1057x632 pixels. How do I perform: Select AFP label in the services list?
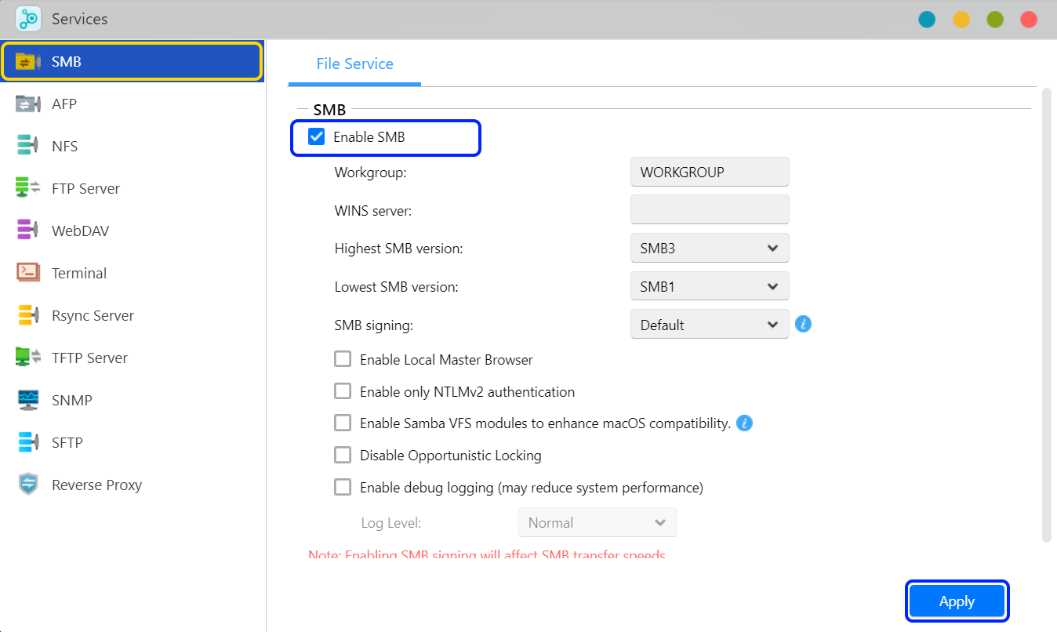click(64, 104)
